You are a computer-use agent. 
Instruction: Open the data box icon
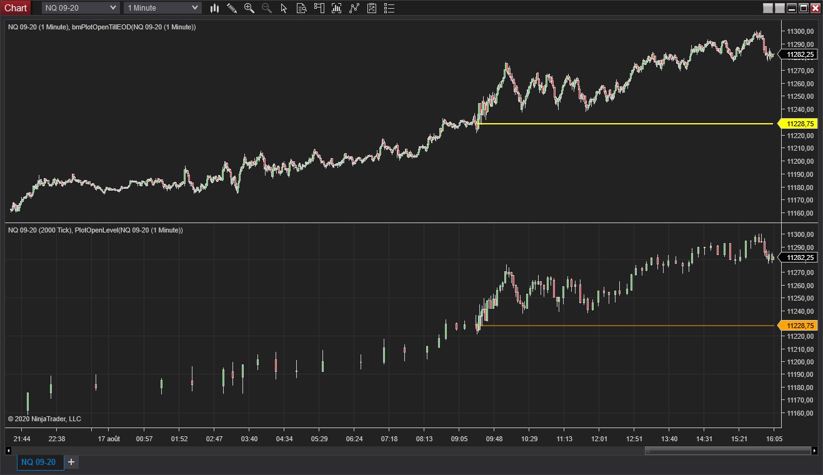pyautogui.click(x=301, y=8)
